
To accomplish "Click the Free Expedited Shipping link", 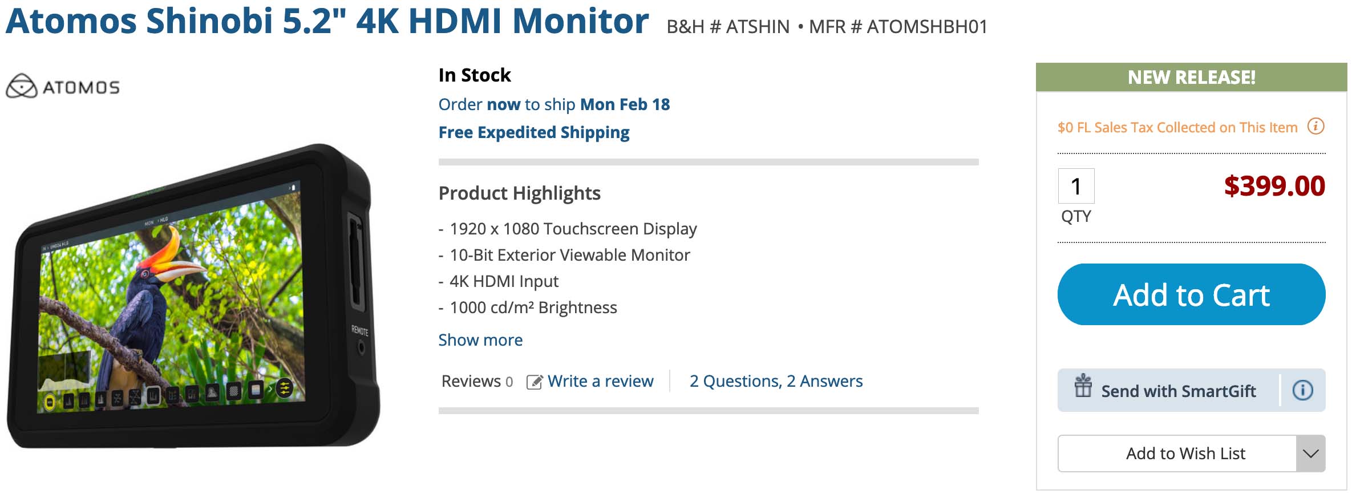I will pos(534,132).
